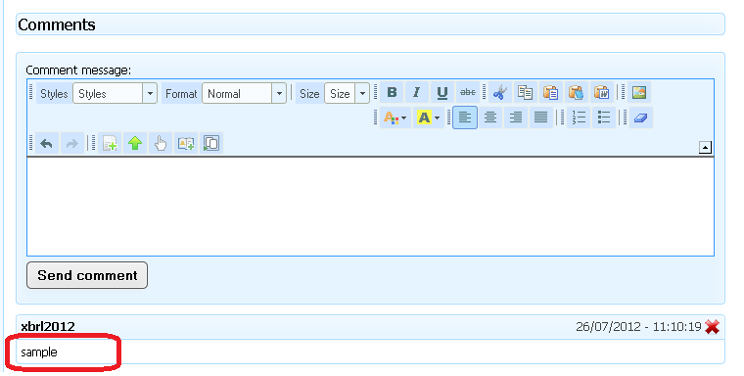Click inside the comment message editor
Viewport: 744px width, 376px height.
(x=370, y=207)
